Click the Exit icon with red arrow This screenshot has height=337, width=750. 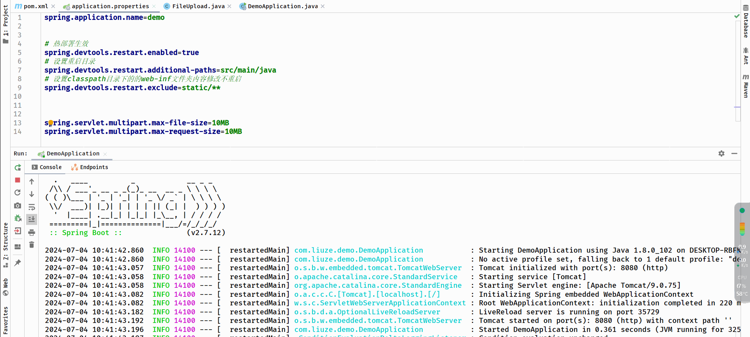pos(18,231)
